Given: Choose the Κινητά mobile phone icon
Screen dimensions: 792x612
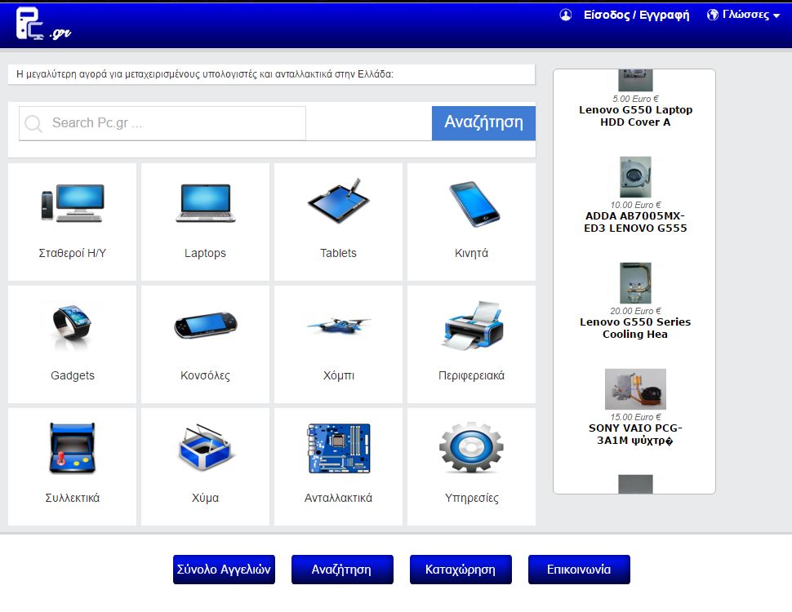Looking at the screenshot, I should [x=472, y=203].
